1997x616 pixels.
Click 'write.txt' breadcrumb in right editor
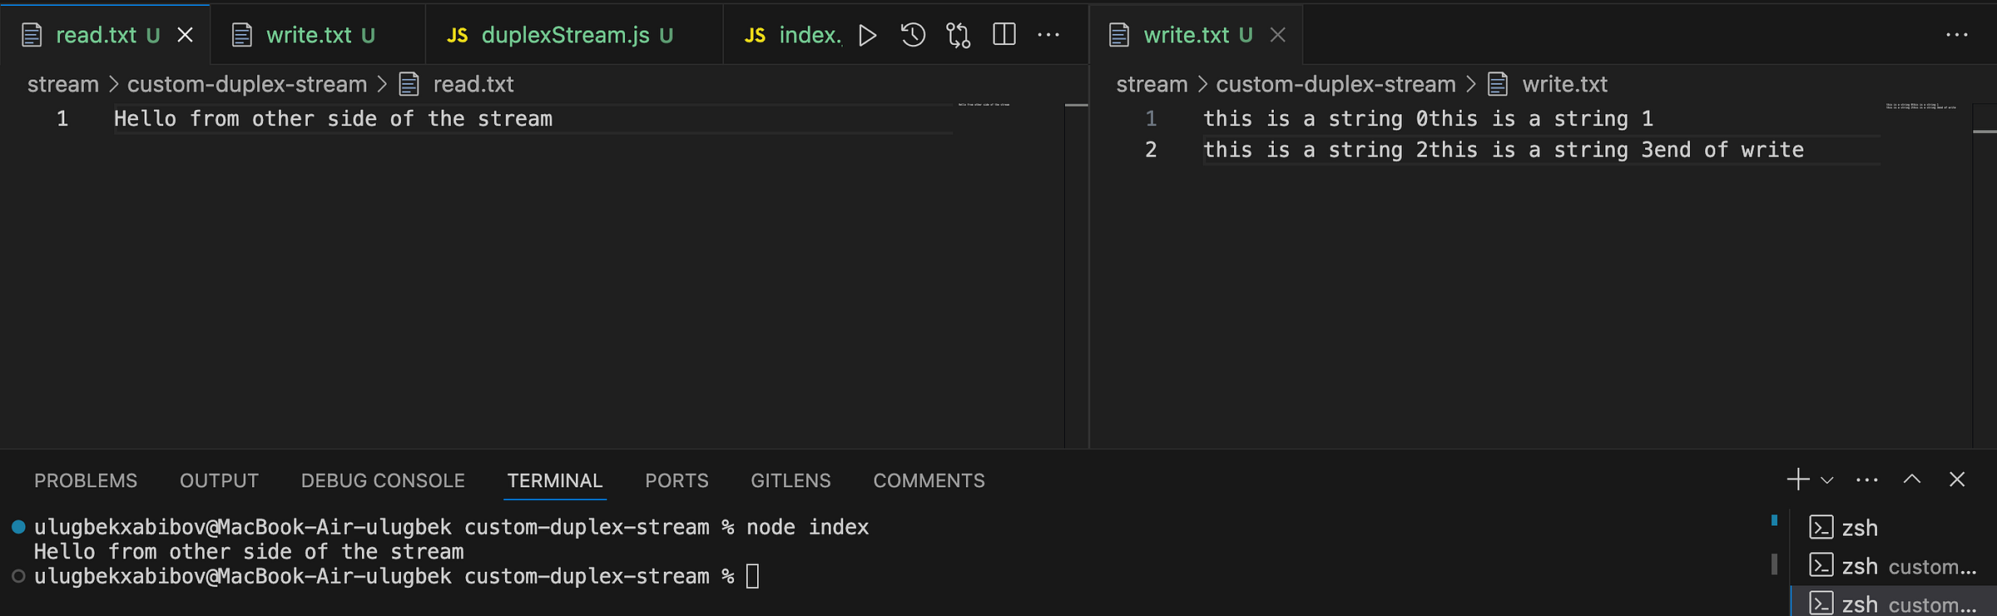pyautogui.click(x=1549, y=84)
